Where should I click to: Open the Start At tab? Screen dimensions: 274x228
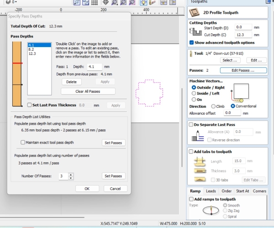point(243,191)
